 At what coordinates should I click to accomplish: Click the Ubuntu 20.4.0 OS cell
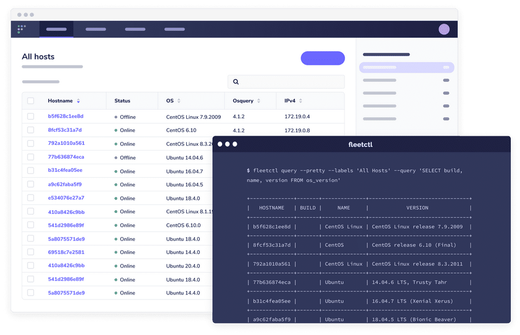[x=183, y=266]
